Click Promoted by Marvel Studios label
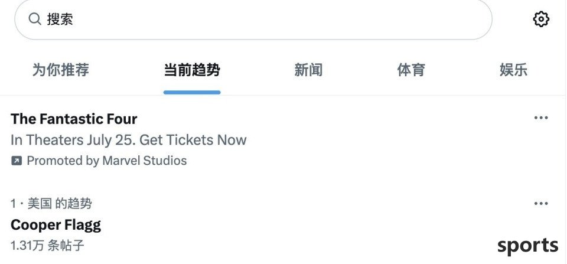Viewport: 567px width, 264px height. 107,161
